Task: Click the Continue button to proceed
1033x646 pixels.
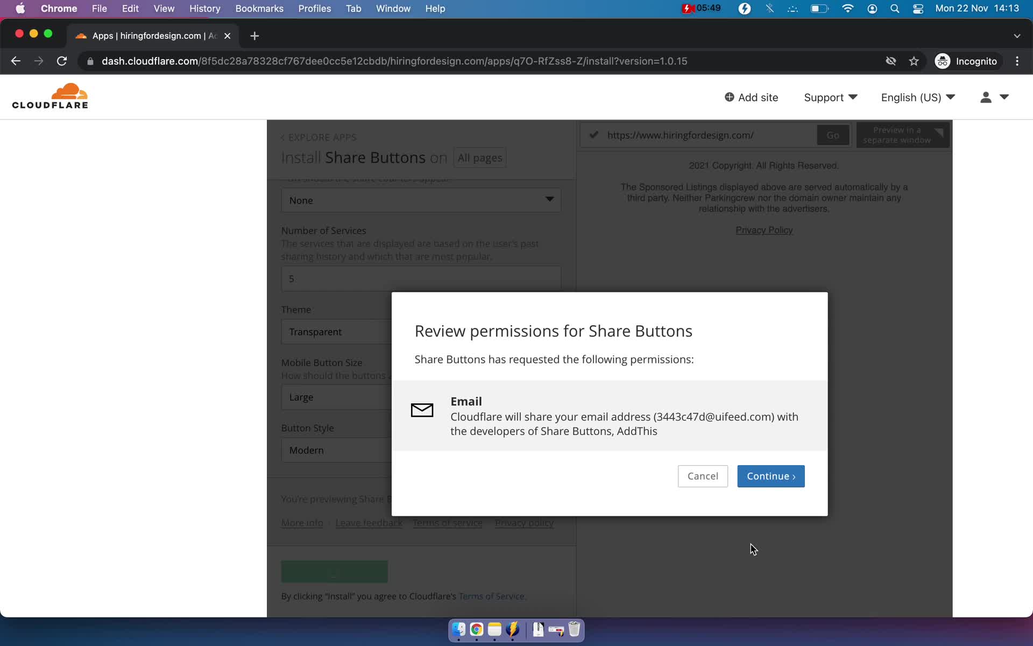Action: coord(770,475)
